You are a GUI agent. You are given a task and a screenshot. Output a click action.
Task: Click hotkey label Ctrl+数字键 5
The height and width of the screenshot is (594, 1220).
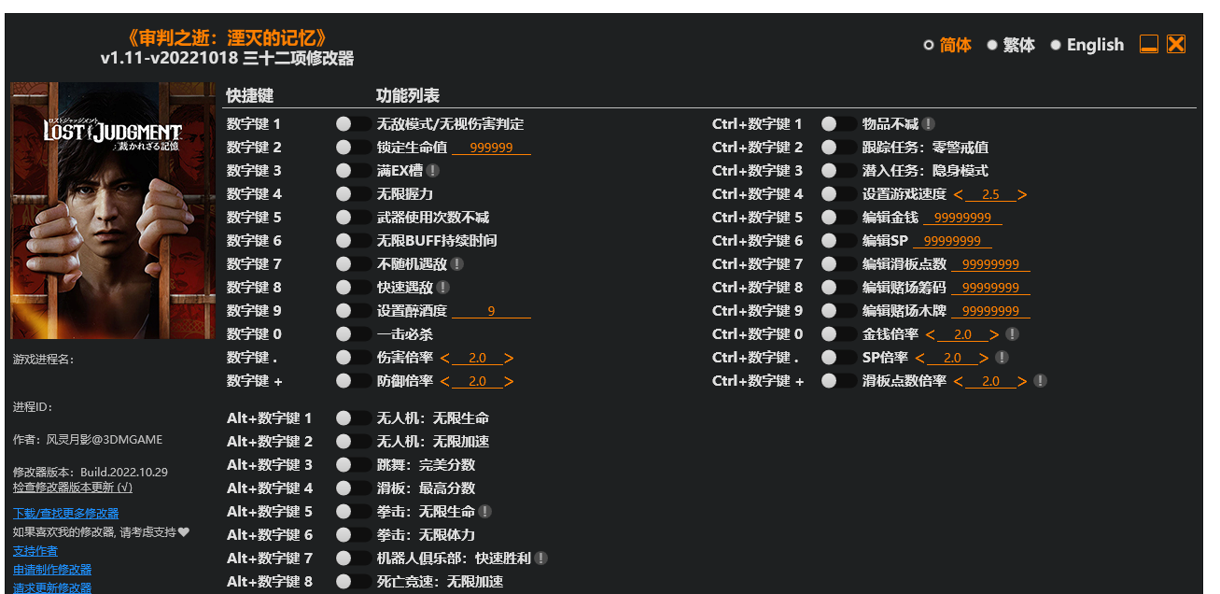(x=757, y=218)
